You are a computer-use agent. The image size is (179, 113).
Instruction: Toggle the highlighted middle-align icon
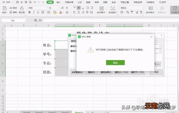click(79, 8)
